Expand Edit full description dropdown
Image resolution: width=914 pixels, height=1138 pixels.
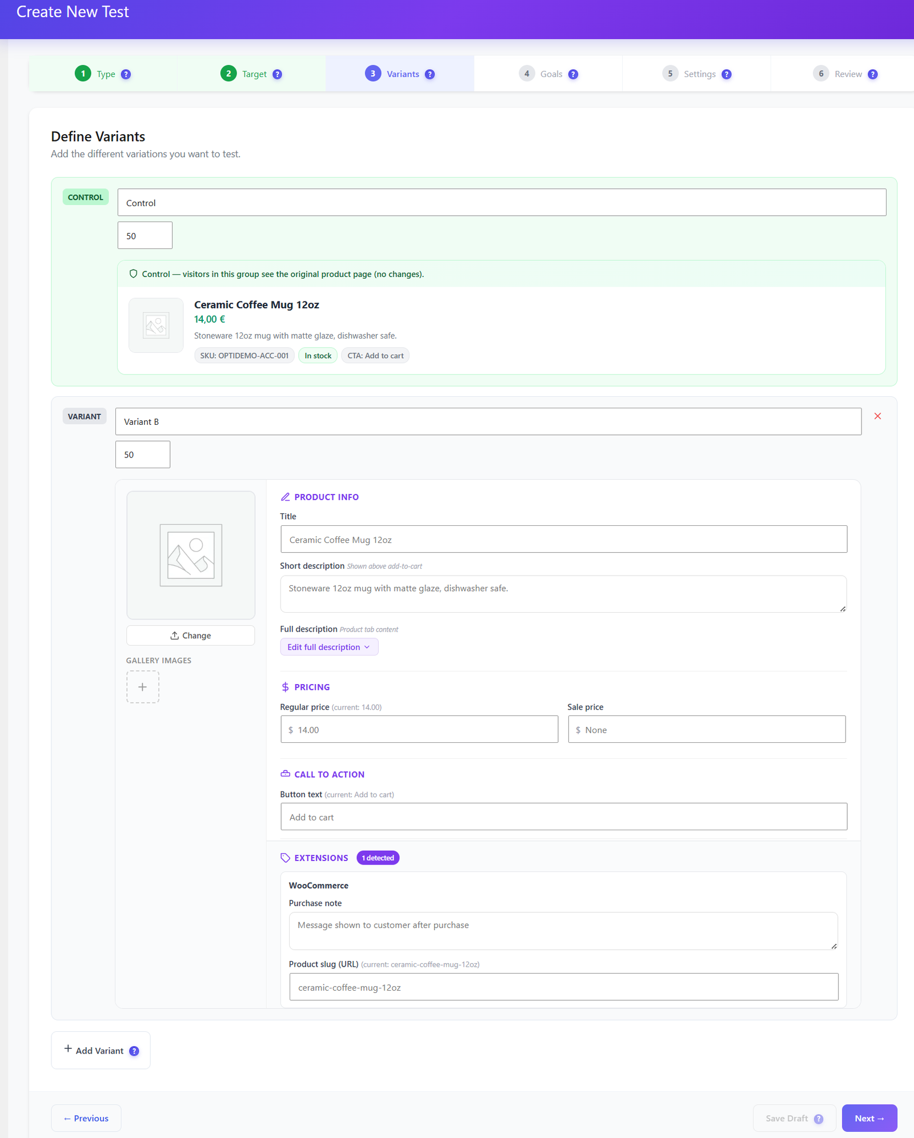[329, 647]
